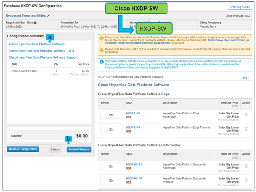Click the List Price column header in summary
This screenshot has height=192, width=256.
point(83,64)
